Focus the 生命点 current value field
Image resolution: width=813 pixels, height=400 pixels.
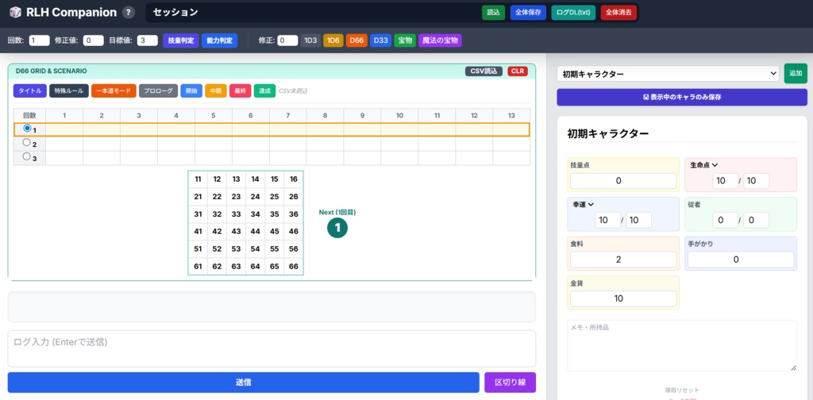pos(725,181)
